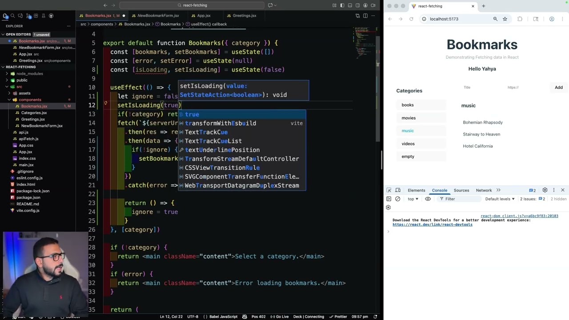Click UTF-8 encoding in status bar

click(x=192, y=316)
